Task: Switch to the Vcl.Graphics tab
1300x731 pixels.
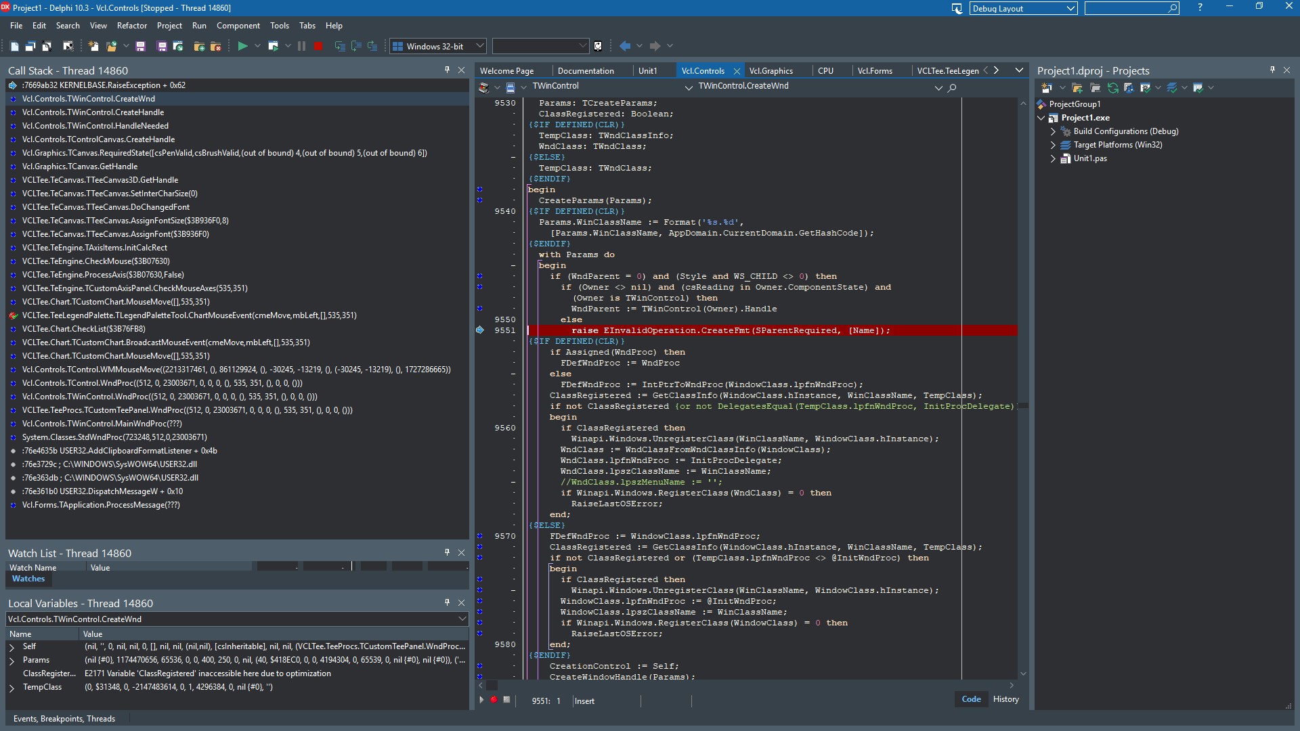Action: (x=771, y=71)
